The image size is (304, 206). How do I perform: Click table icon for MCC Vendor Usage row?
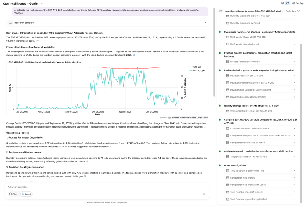[227, 37]
